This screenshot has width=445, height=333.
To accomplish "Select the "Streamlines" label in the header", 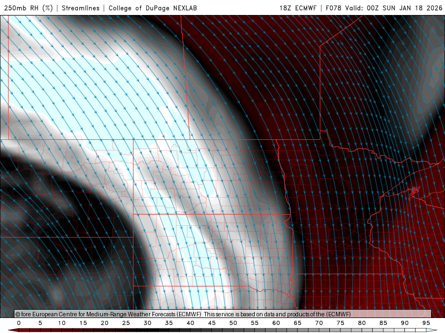I will coord(81,8).
